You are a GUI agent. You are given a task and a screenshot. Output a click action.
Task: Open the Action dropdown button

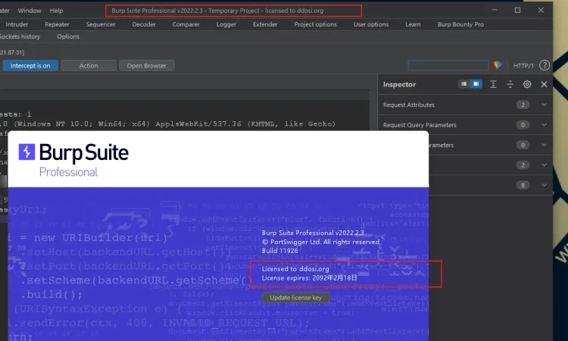point(89,66)
